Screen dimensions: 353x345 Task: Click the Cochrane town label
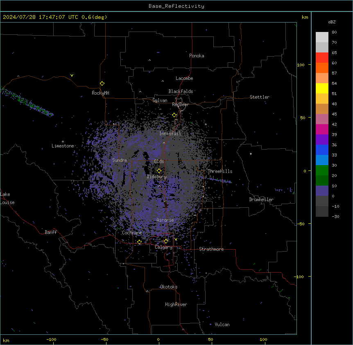(132, 233)
